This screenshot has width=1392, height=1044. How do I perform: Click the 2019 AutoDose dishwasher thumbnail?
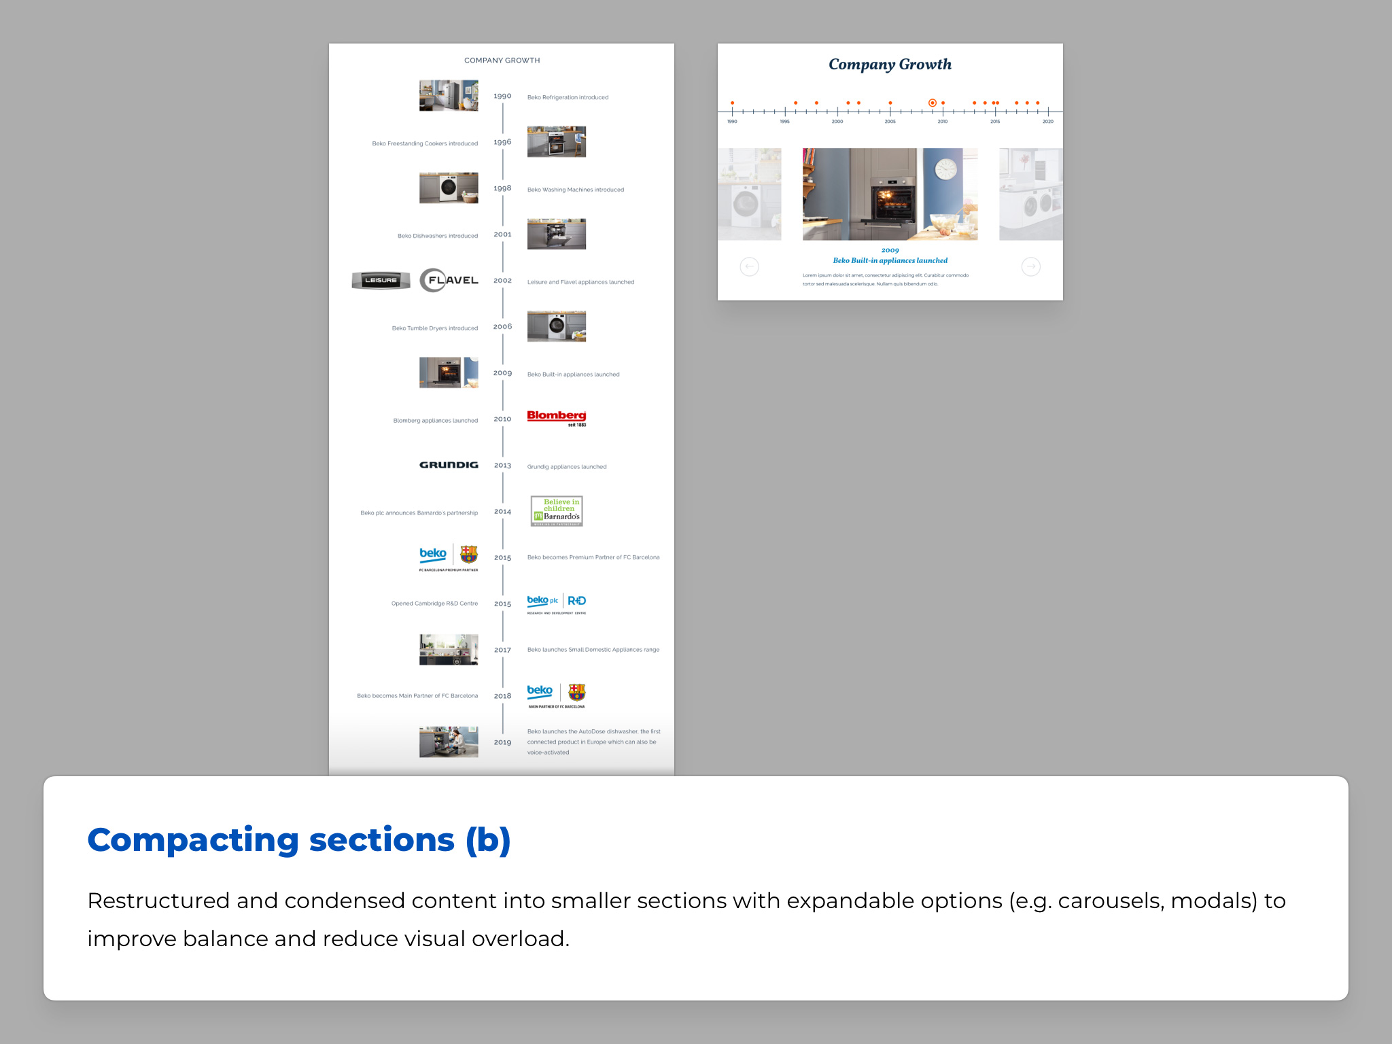click(x=449, y=742)
